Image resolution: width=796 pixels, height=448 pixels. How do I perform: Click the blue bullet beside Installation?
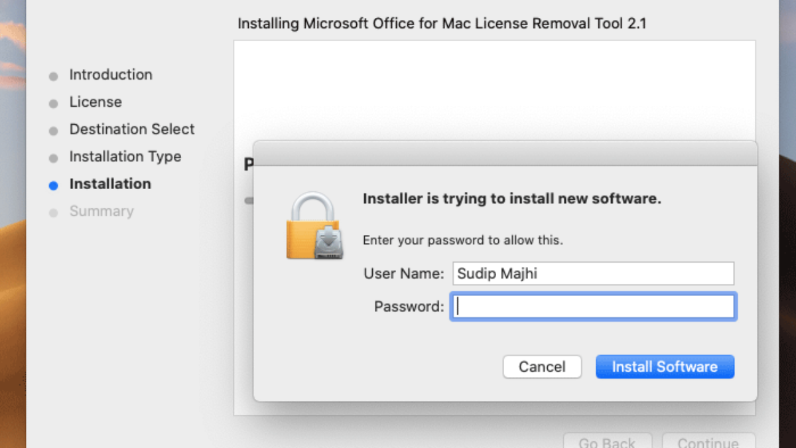(x=54, y=186)
